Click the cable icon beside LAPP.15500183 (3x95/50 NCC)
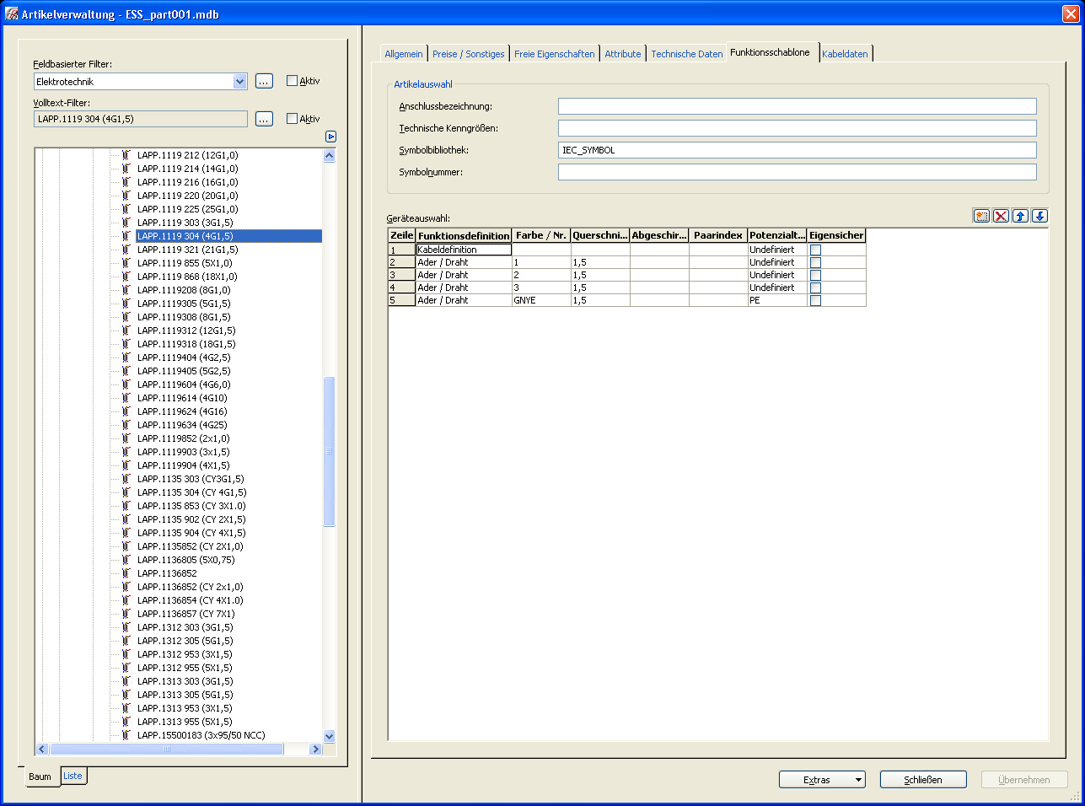1085x806 pixels. 126,735
